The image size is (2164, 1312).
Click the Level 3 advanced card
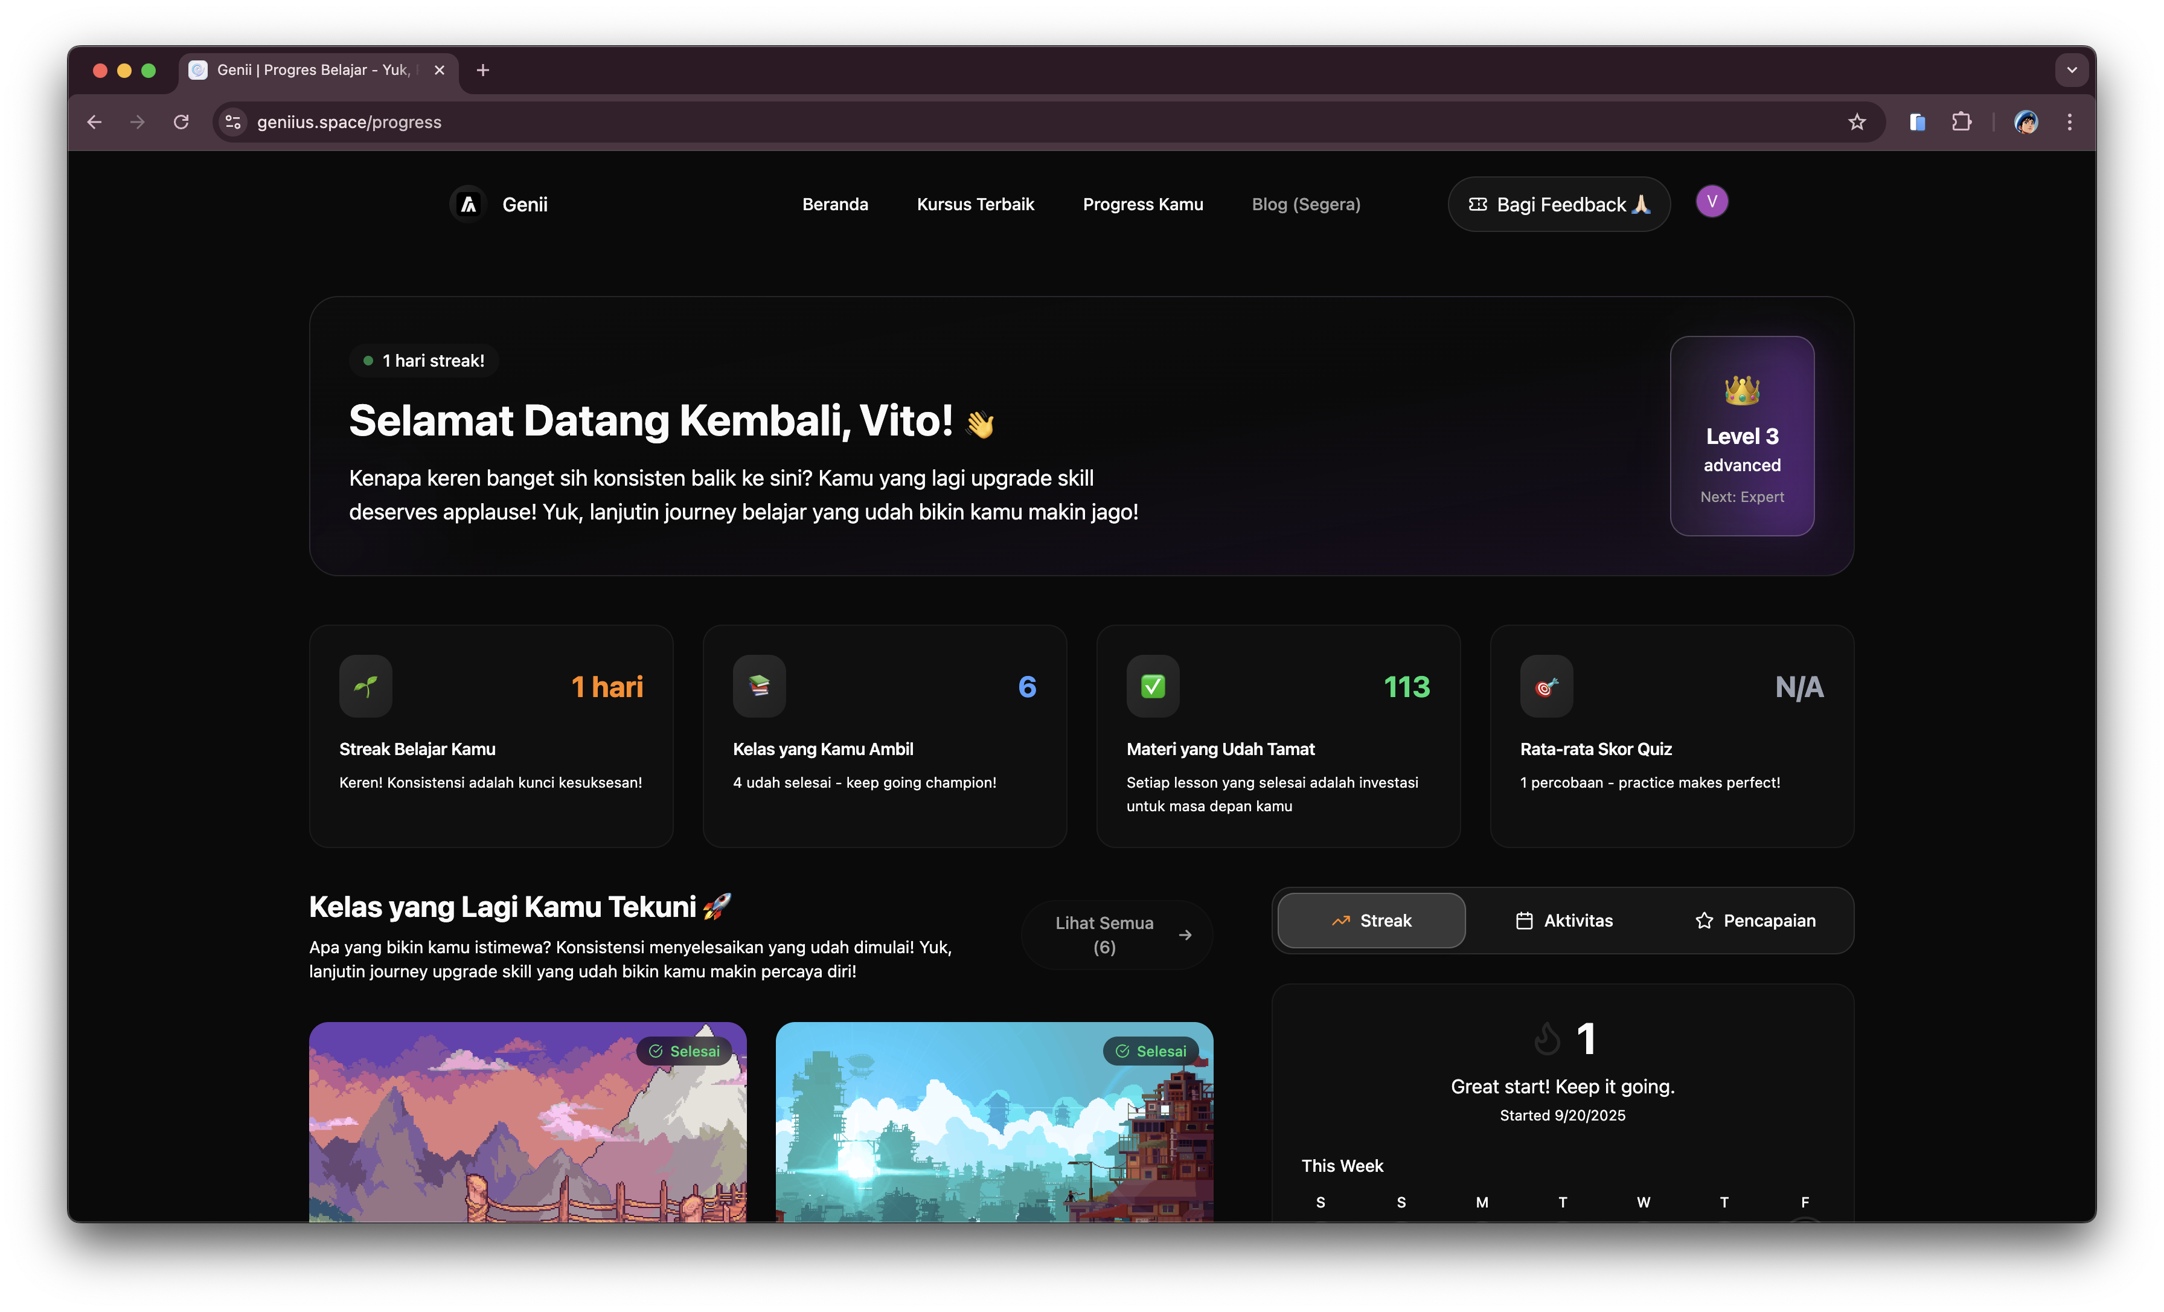pos(1741,436)
